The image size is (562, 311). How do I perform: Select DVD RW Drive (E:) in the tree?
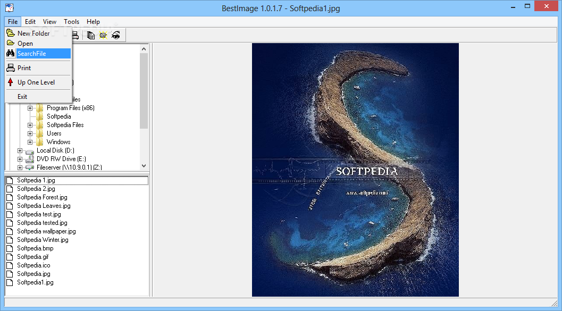click(61, 159)
